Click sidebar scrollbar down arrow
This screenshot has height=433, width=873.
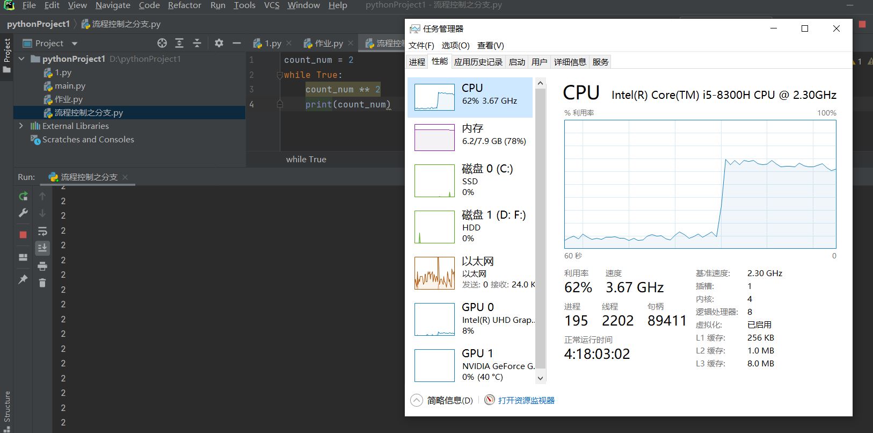541,378
